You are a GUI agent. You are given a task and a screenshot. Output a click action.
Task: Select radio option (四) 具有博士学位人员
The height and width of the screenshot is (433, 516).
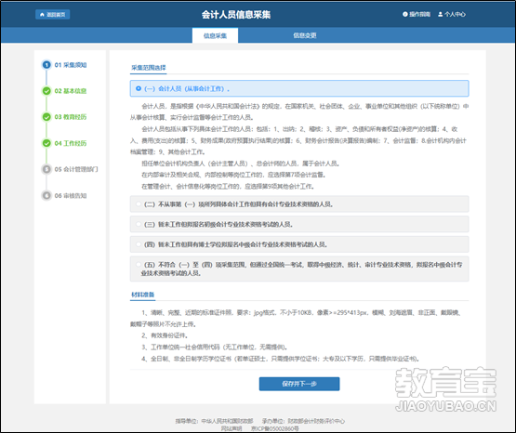[139, 244]
